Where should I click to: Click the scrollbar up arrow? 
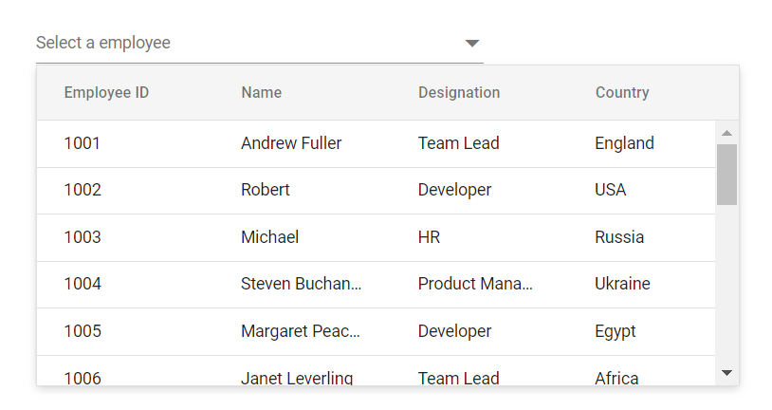[726, 133]
